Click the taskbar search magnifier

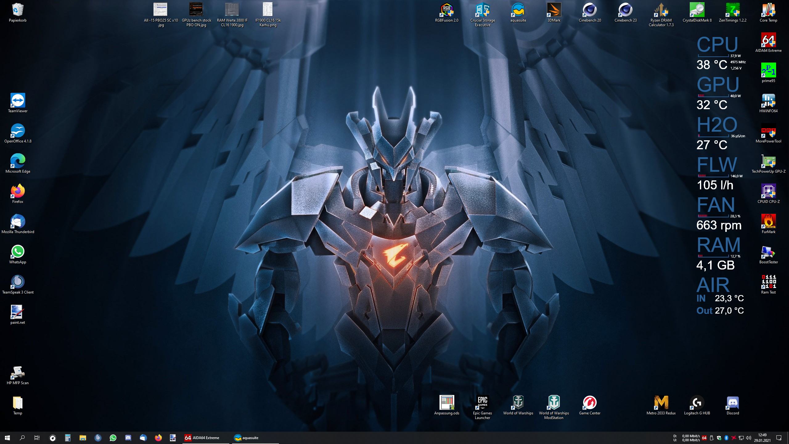tap(22, 438)
